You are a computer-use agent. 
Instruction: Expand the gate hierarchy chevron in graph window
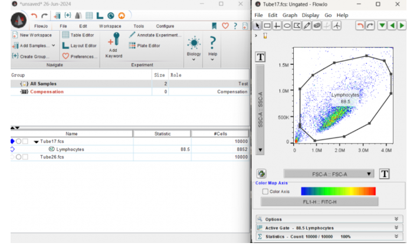(x=255, y=35)
